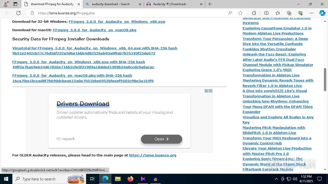The height and width of the screenshot is (184, 328).
Task: Open Microsoft Edge from taskbar
Action: click(x=105, y=179)
